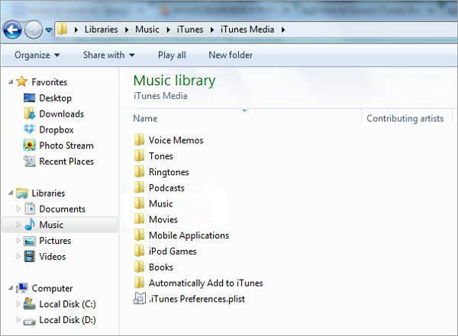The image size is (458, 336).
Task: Click the 'Pictures' label under Libraries
Action: 55,241
